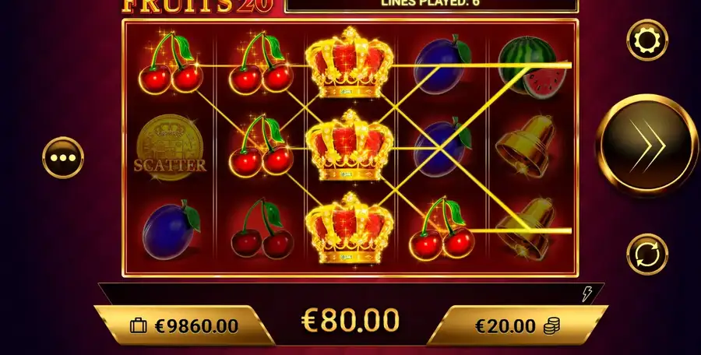Spin the reels with double-arrow button
This screenshot has width=701, height=355.
[x=647, y=145]
